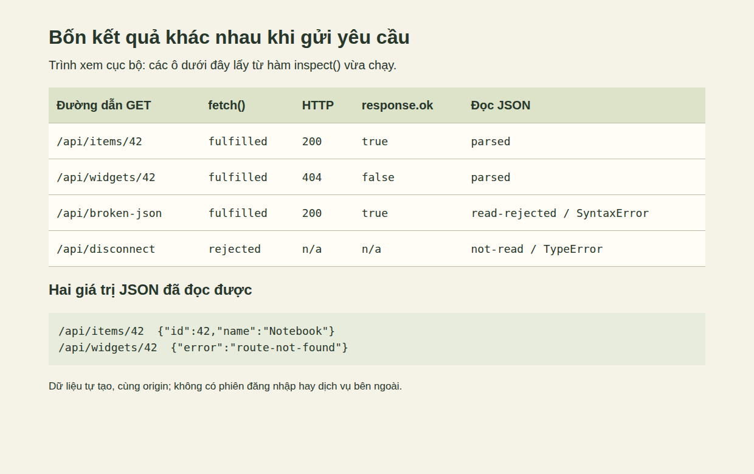Click the "read-rejected / SyntaxError" cell

click(x=584, y=213)
